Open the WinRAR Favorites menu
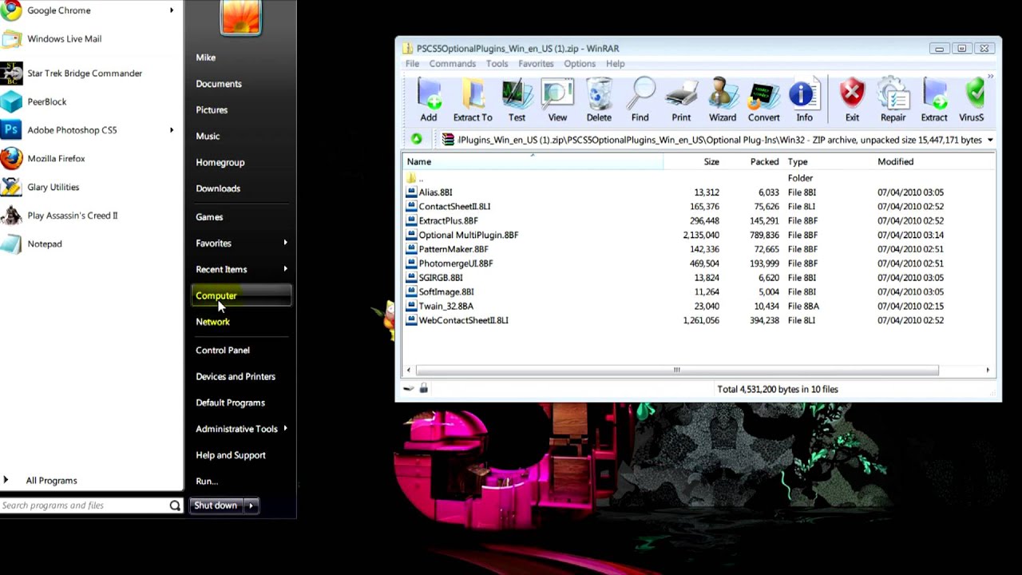The height and width of the screenshot is (575, 1022). point(536,64)
